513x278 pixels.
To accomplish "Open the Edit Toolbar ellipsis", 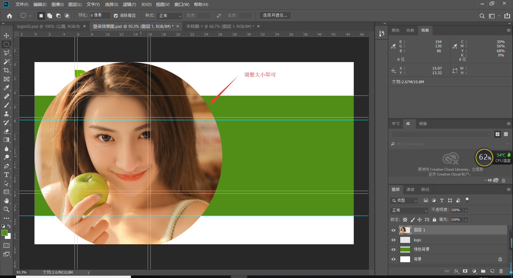I will [x=6, y=218].
